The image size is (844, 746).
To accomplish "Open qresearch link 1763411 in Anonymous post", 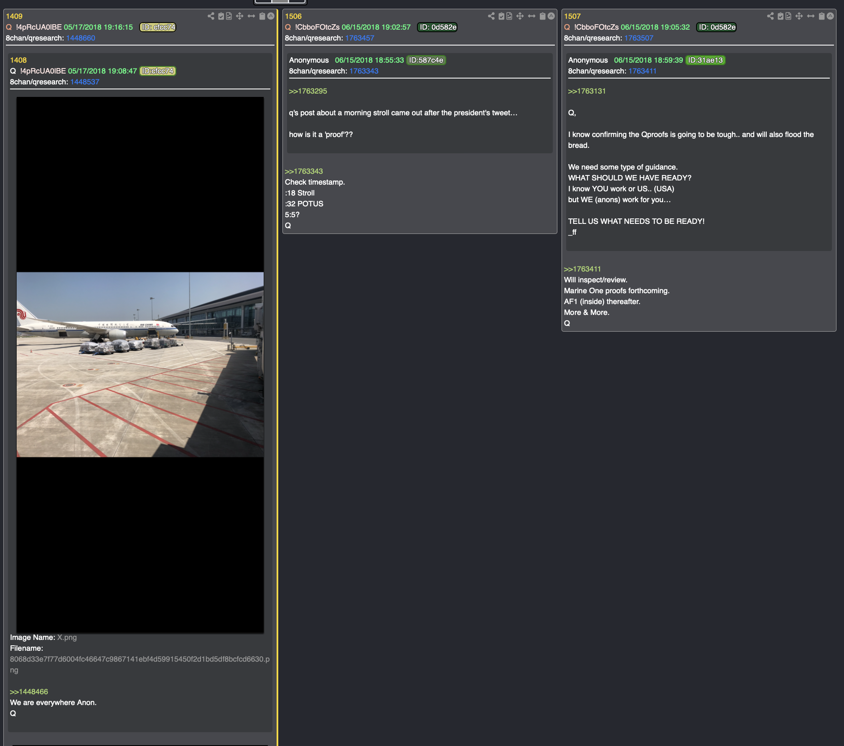I will 643,71.
